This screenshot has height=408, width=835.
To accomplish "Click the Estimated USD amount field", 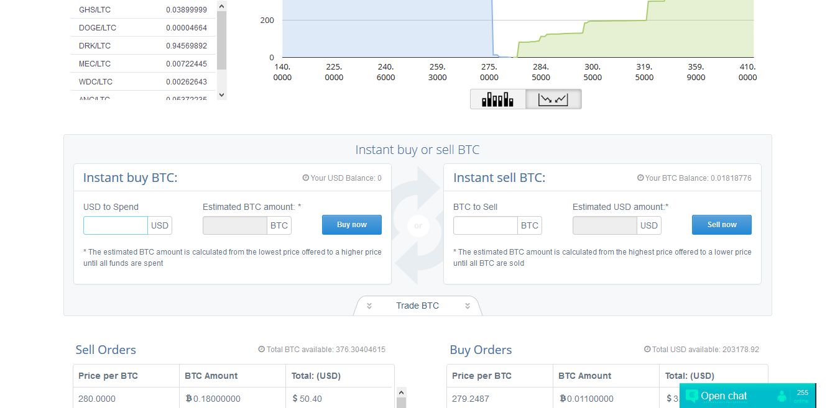I will [605, 225].
